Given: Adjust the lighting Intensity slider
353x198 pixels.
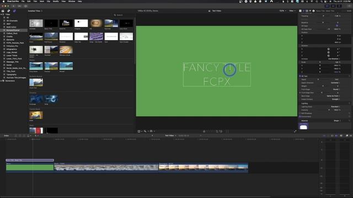Looking at the screenshot, I should [x=329, y=110].
